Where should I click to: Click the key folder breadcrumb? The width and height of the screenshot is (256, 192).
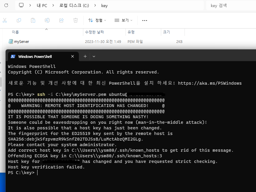[104, 6]
